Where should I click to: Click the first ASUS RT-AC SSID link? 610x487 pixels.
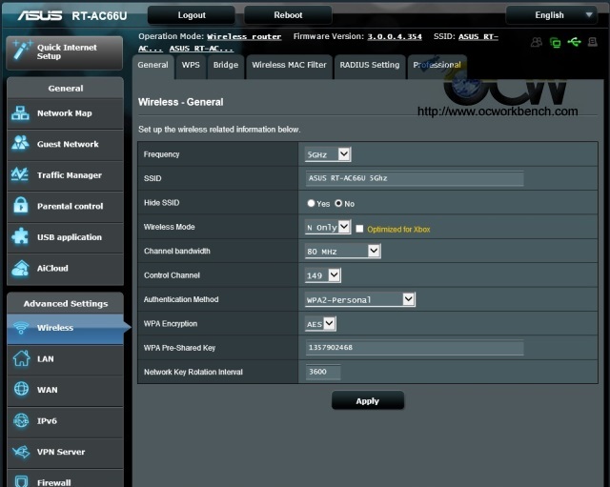pos(478,36)
